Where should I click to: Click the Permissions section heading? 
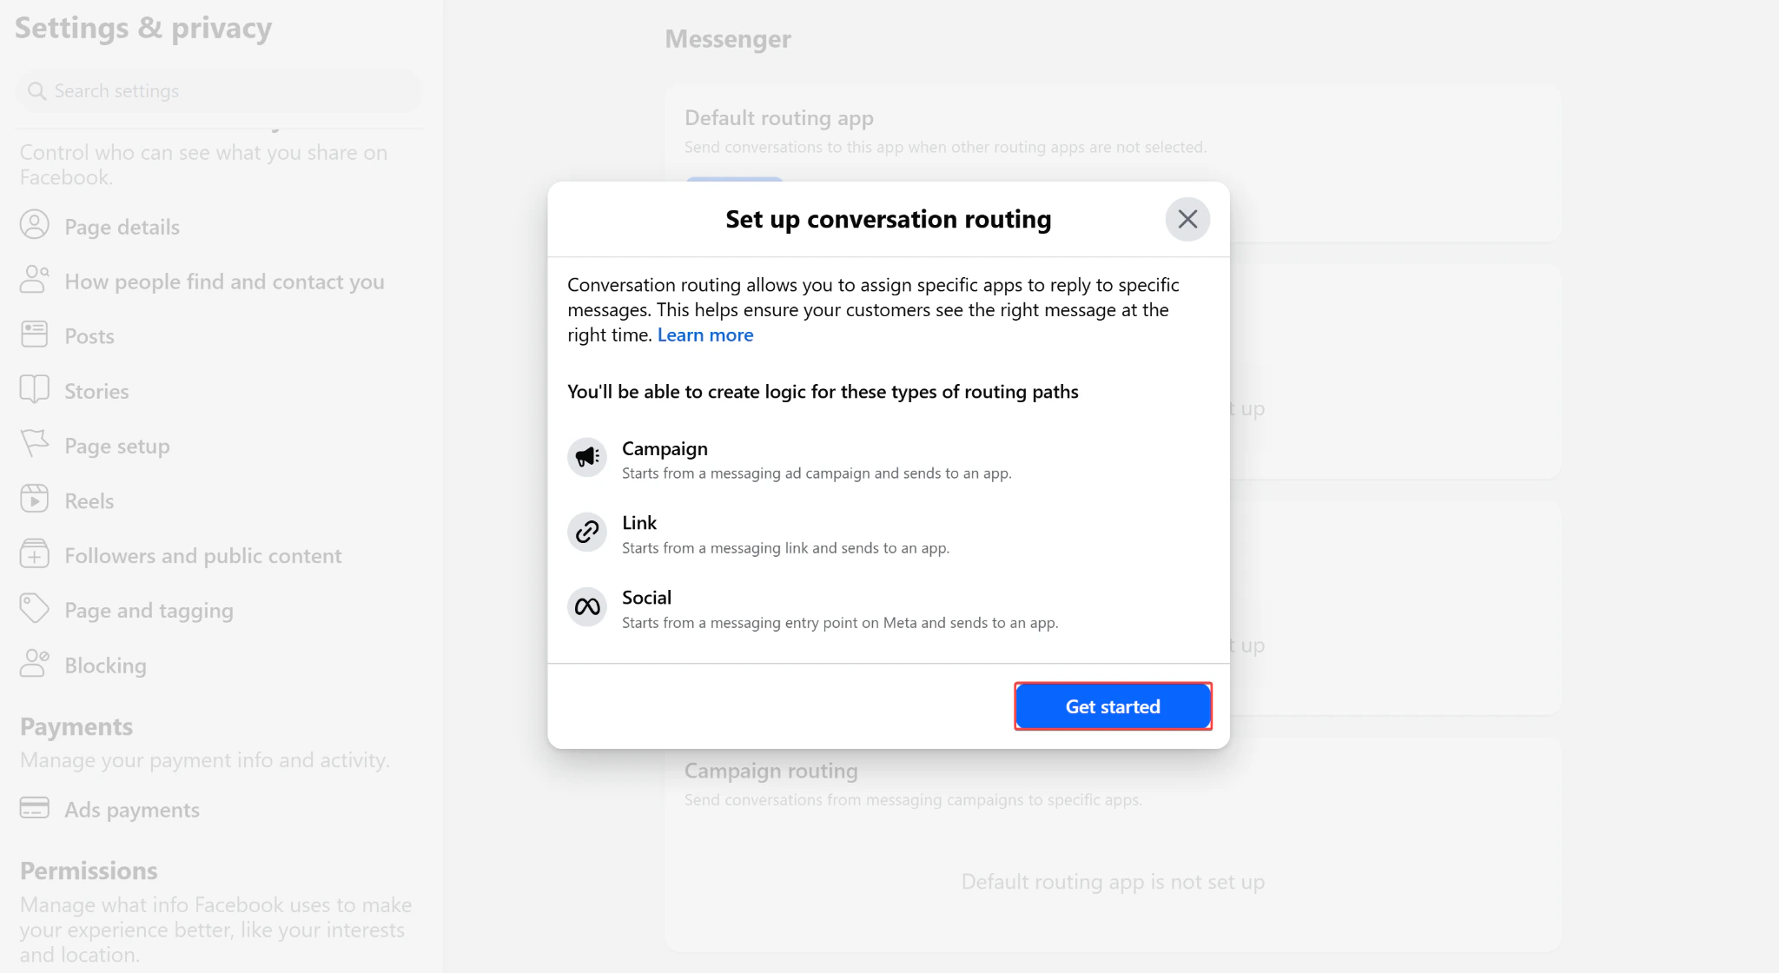click(89, 870)
